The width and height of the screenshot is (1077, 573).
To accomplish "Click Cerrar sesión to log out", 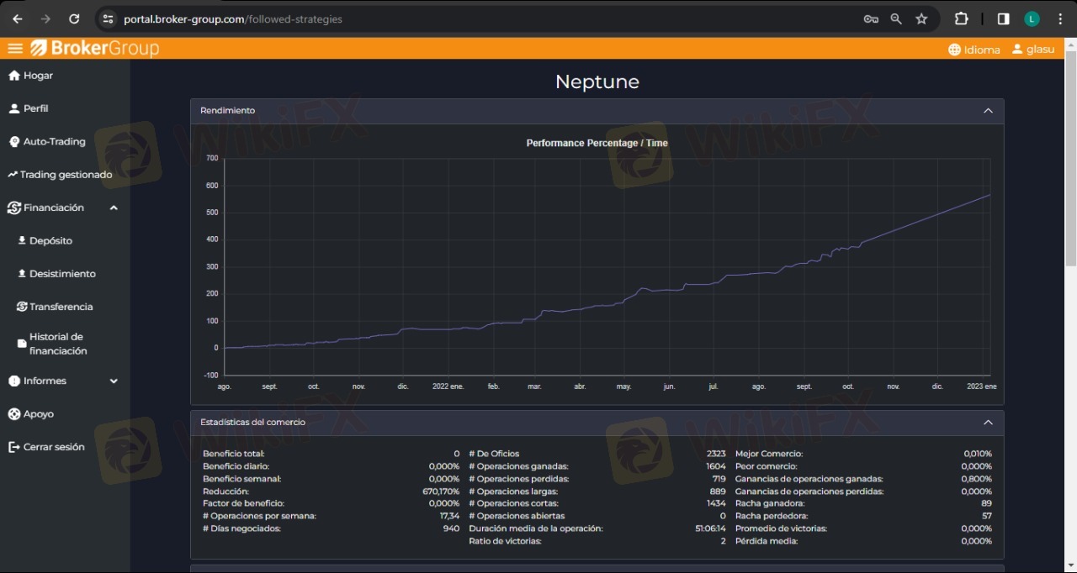I will (54, 447).
